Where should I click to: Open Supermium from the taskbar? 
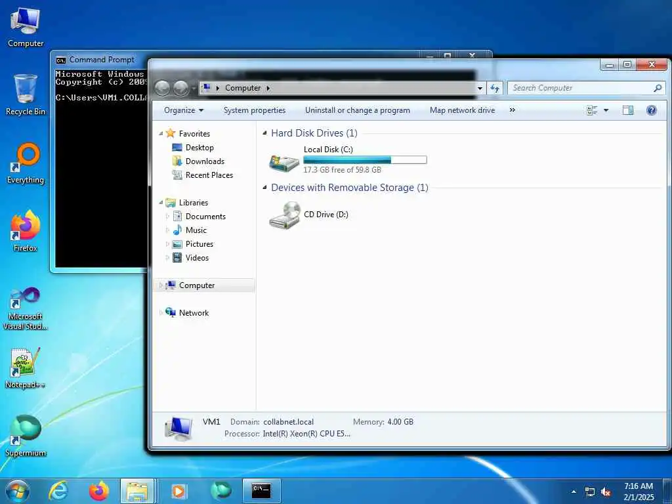(220, 491)
